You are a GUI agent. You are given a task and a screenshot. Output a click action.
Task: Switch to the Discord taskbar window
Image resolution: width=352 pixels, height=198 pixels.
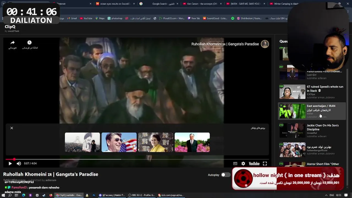point(112,195)
